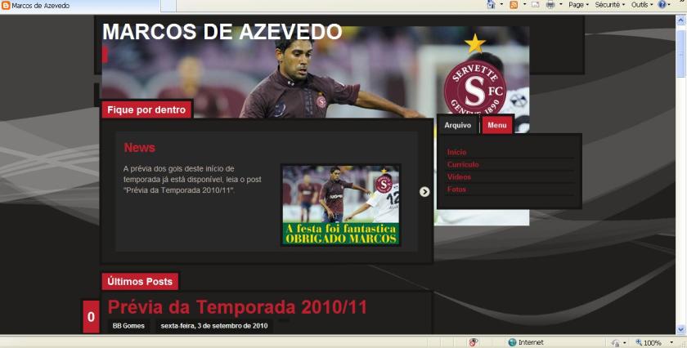
Task: Open the Page dropdown menu
Action: [x=578, y=5]
